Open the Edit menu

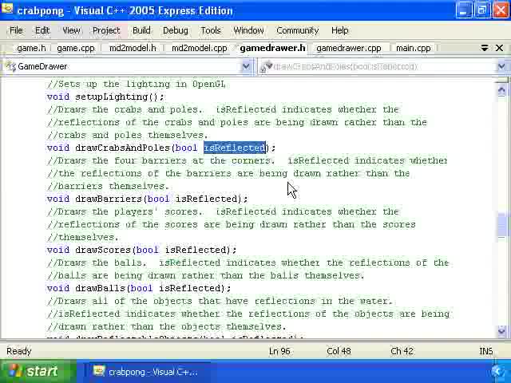point(42,30)
